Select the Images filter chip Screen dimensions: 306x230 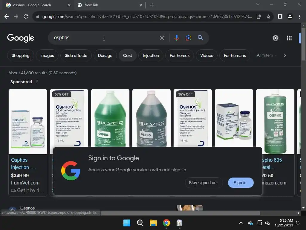coord(47,55)
